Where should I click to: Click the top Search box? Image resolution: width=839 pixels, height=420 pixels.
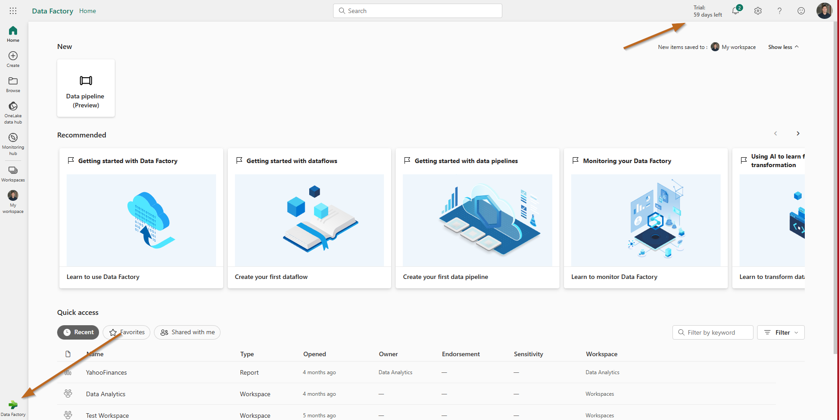pyautogui.click(x=418, y=11)
